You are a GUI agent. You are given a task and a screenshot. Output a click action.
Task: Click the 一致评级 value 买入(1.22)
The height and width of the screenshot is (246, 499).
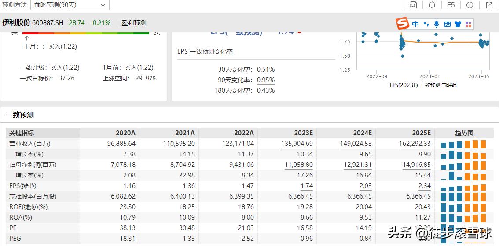pos(65,68)
